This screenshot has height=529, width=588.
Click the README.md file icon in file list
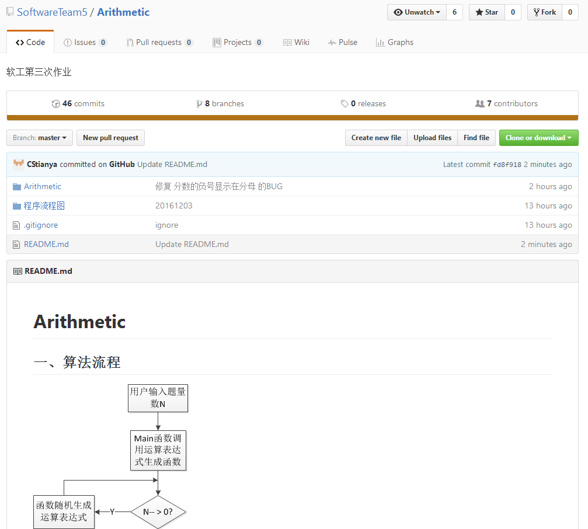pos(16,245)
